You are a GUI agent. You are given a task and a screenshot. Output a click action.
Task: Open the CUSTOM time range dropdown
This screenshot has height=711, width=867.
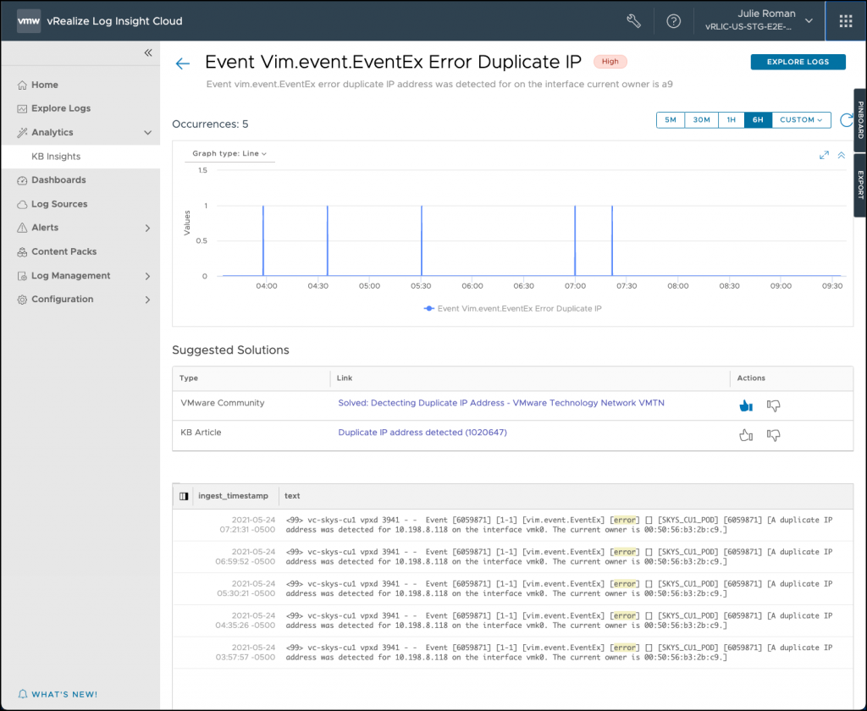click(x=800, y=120)
